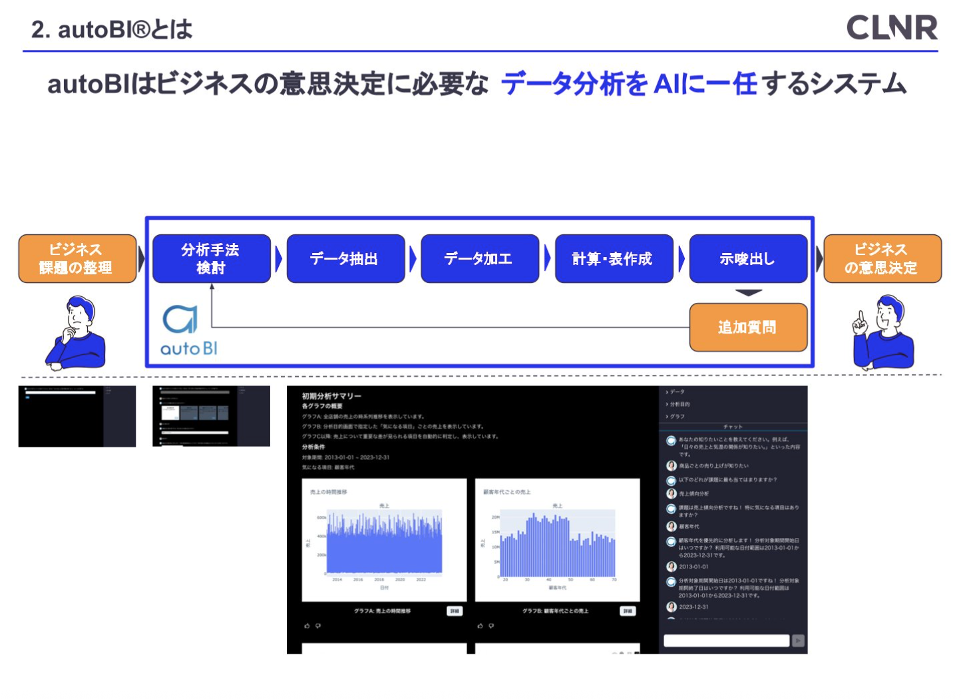Click user avatar beside 売上傾向分析 reply
961x699 pixels.
coord(672,494)
